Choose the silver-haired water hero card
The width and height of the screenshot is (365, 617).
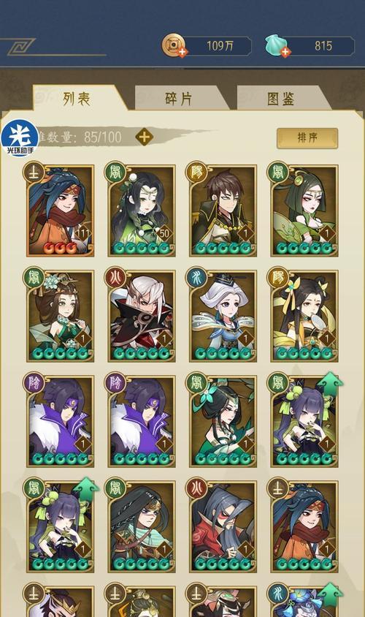coord(223,316)
